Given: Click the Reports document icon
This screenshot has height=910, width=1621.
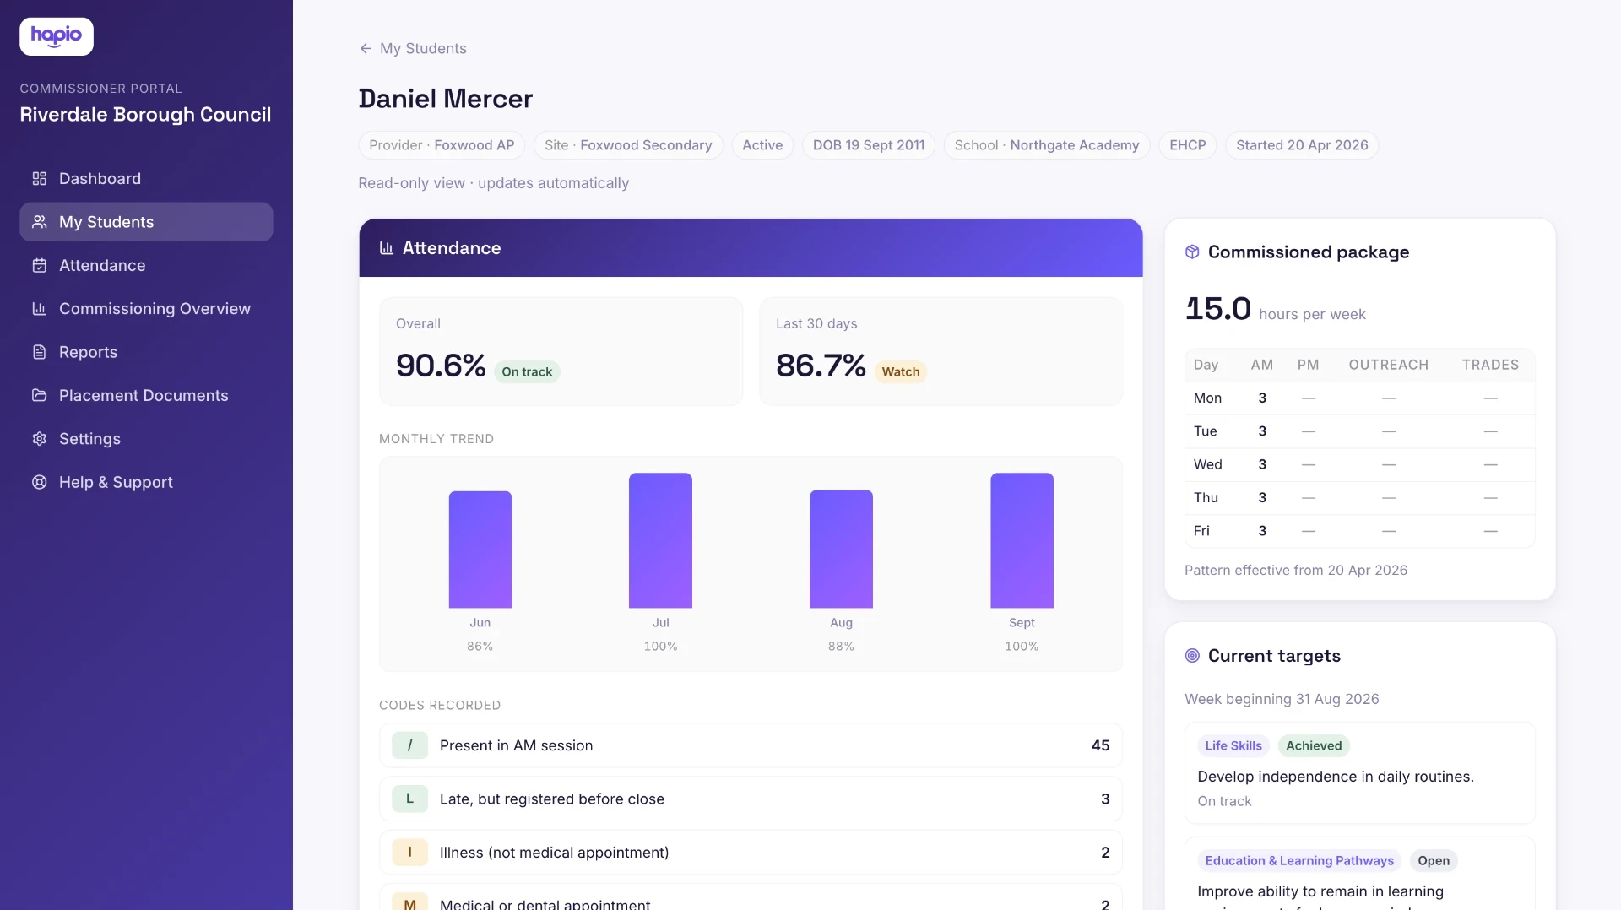Looking at the screenshot, I should [39, 352].
